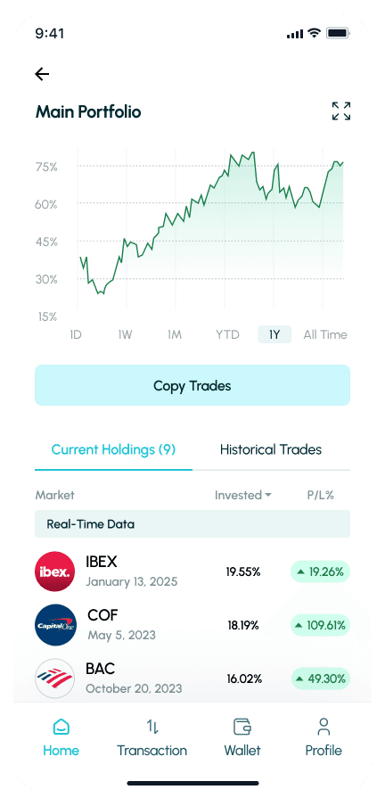Tap the Bank of America logo

point(55,679)
